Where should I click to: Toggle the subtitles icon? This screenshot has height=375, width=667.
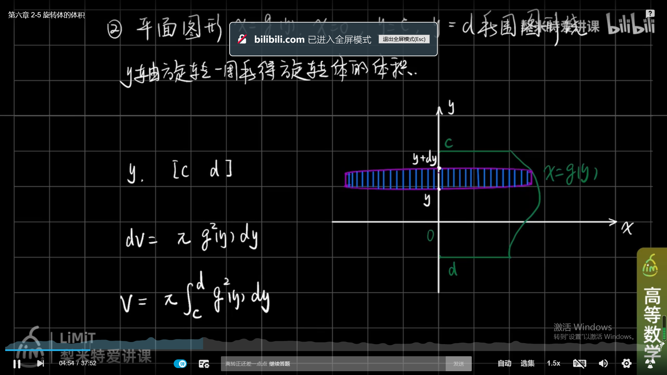coord(579,363)
